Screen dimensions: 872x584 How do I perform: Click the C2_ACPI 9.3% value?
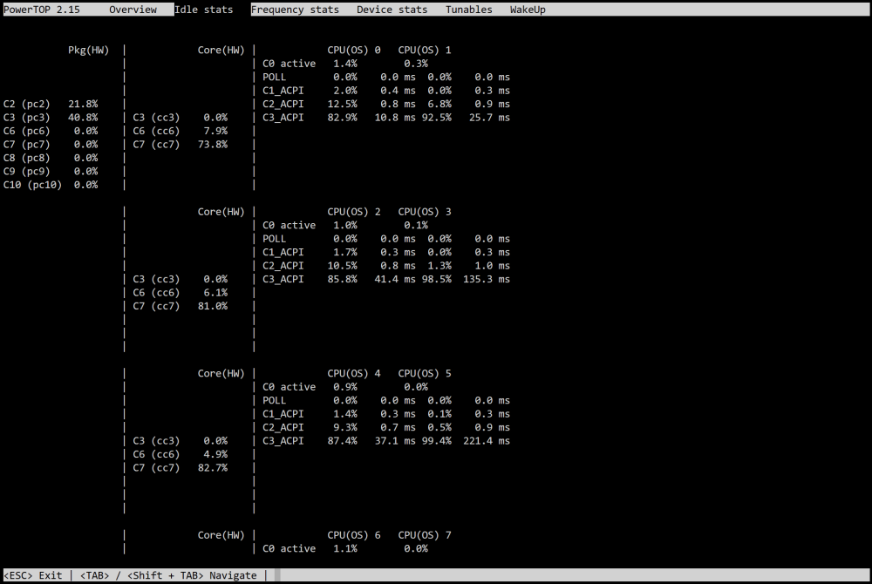pos(345,427)
